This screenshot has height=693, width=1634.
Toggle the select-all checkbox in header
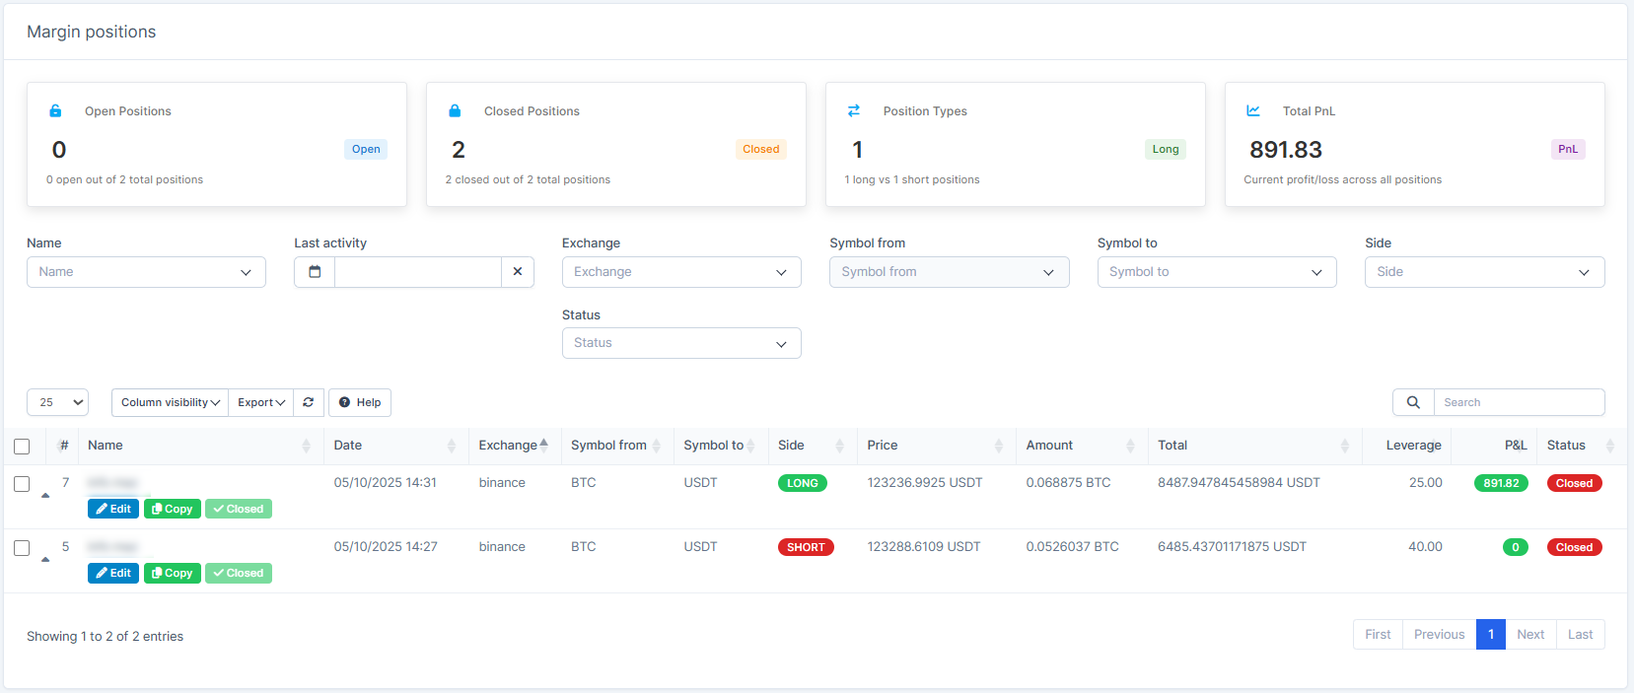22,447
